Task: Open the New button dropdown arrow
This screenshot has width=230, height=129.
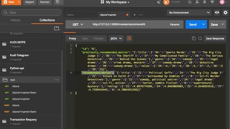Action: pos(19,2)
